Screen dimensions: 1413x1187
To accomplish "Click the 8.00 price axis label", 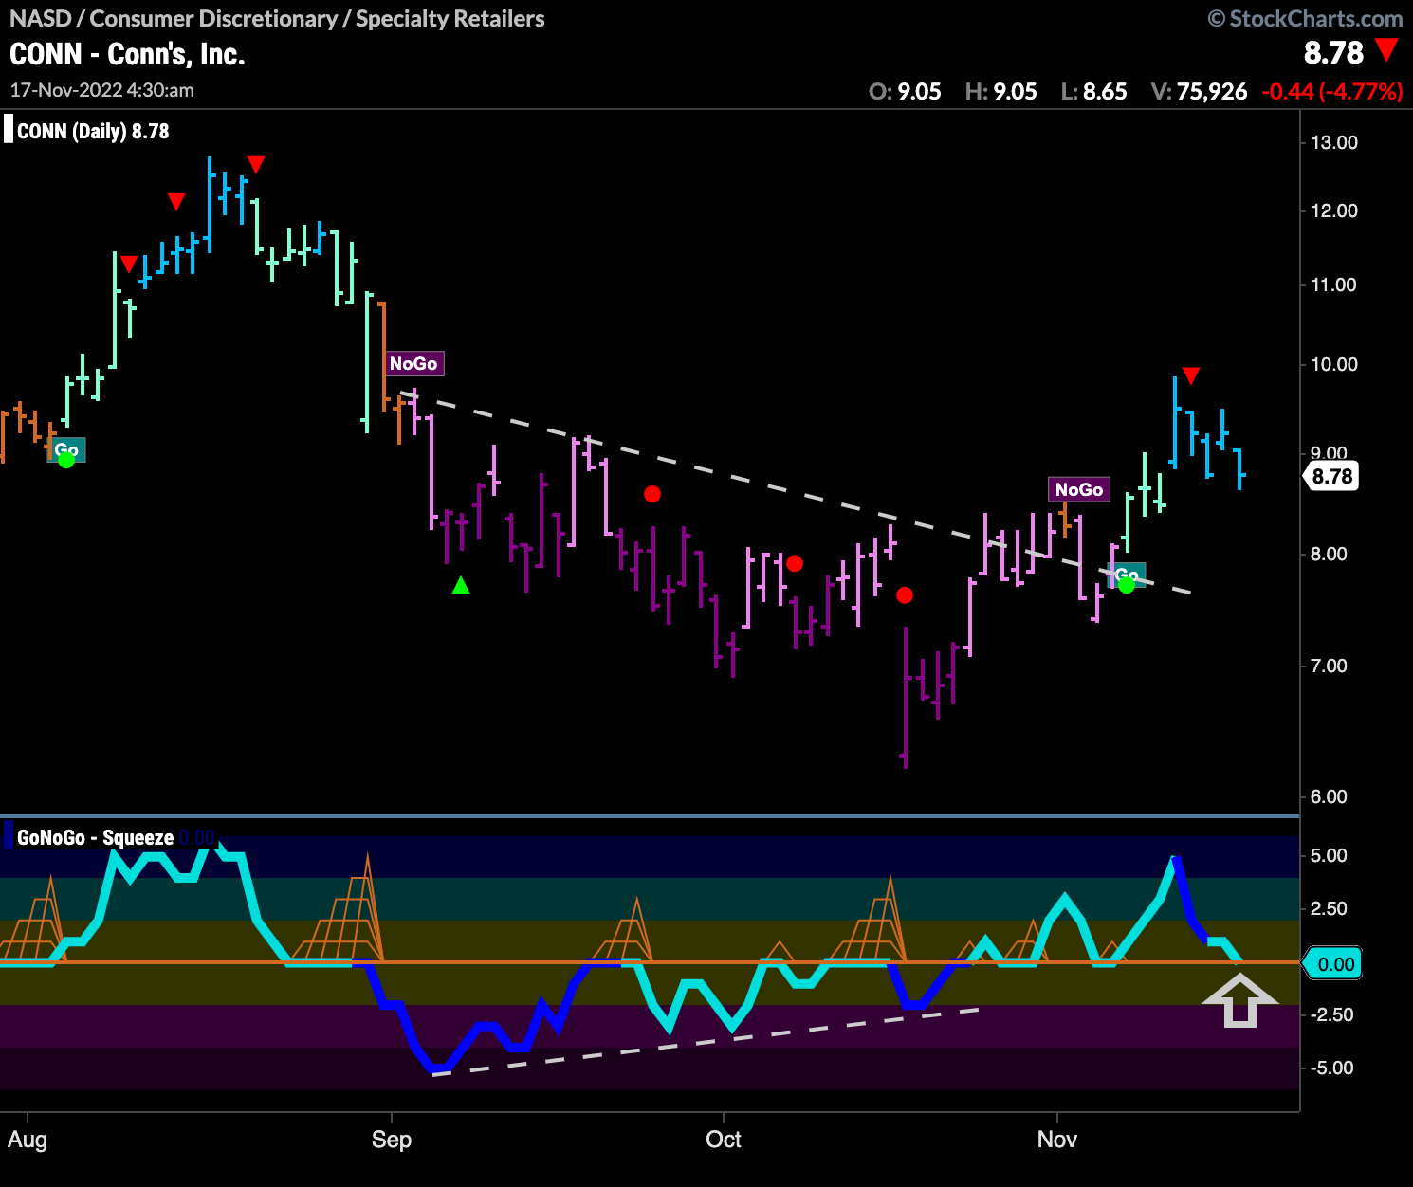I will (x=1329, y=554).
